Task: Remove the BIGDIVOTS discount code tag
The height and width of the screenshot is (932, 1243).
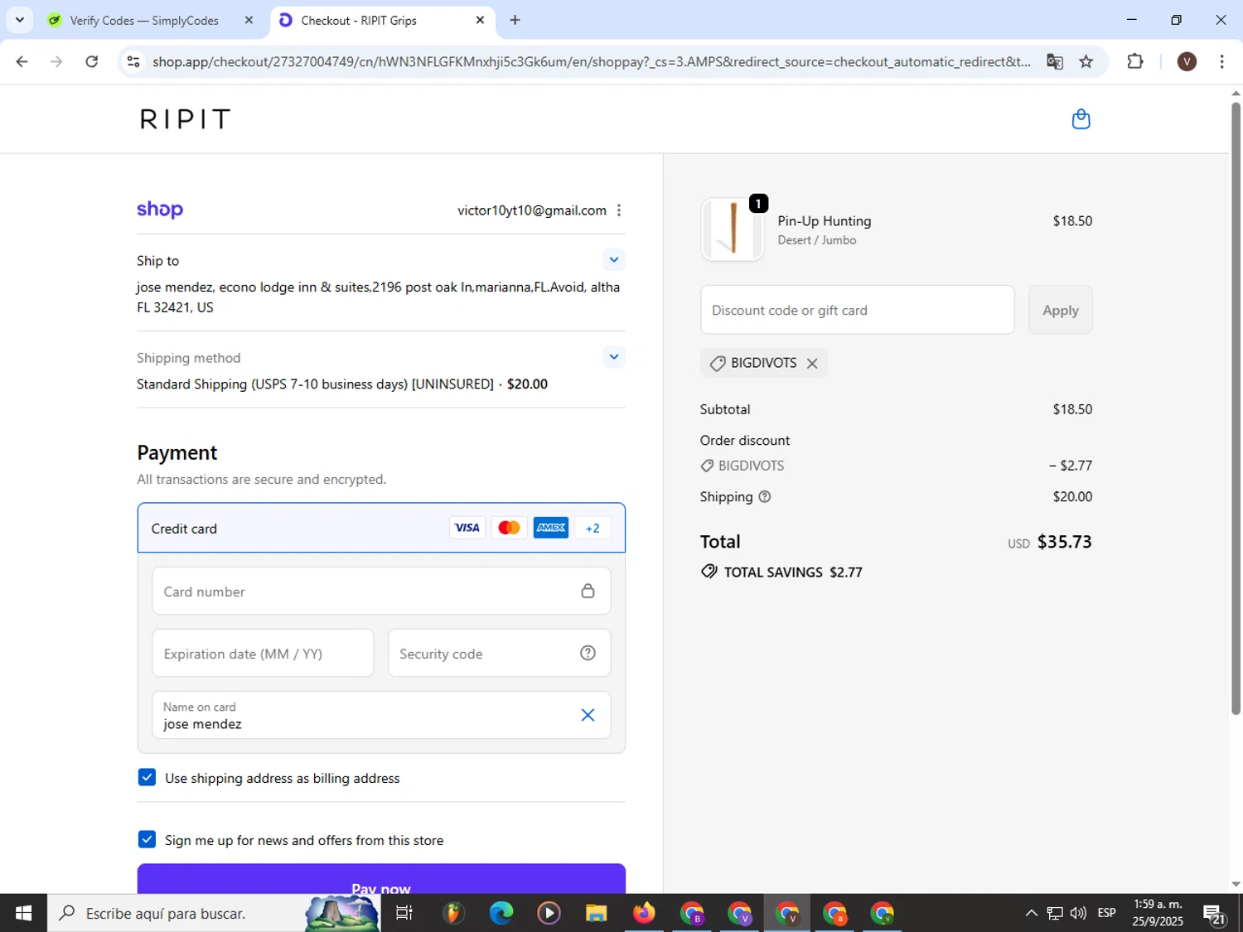Action: tap(812, 363)
